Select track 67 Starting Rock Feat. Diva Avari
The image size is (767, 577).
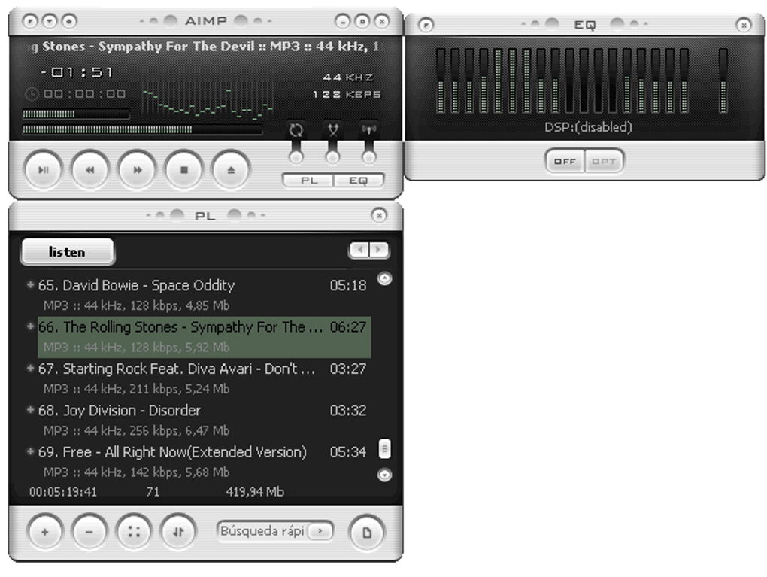pyautogui.click(x=204, y=378)
